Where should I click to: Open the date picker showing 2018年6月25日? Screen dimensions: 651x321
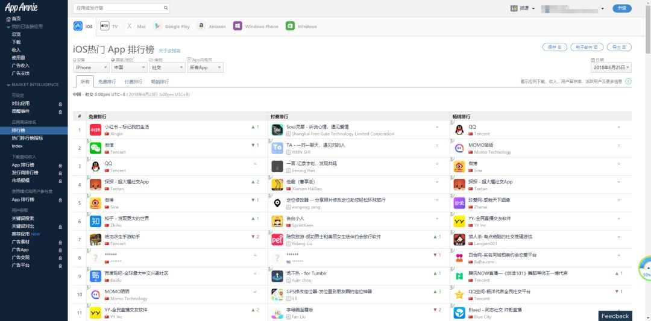[611, 67]
